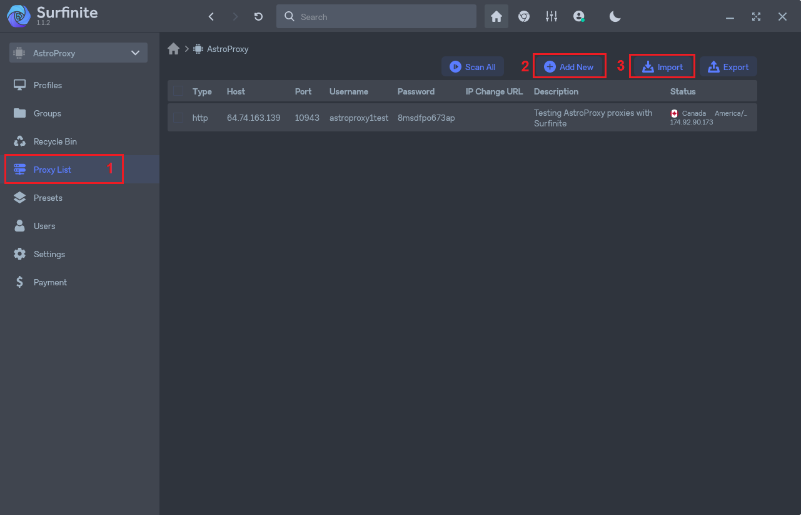The height and width of the screenshot is (515, 801).
Task: Click the Type column header
Action: point(202,91)
